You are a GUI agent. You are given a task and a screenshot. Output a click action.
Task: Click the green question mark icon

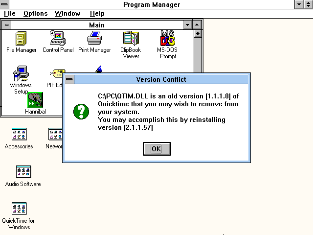tap(81, 112)
